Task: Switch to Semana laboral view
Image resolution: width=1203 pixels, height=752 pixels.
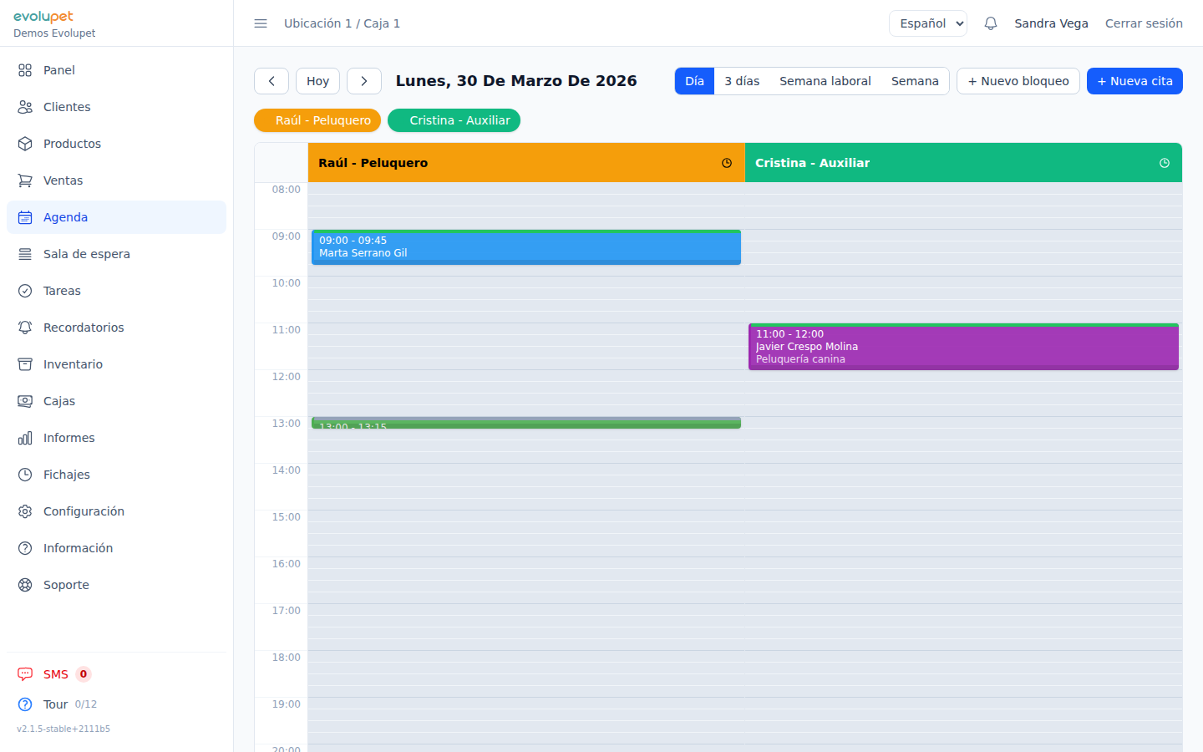Action: pyautogui.click(x=825, y=81)
